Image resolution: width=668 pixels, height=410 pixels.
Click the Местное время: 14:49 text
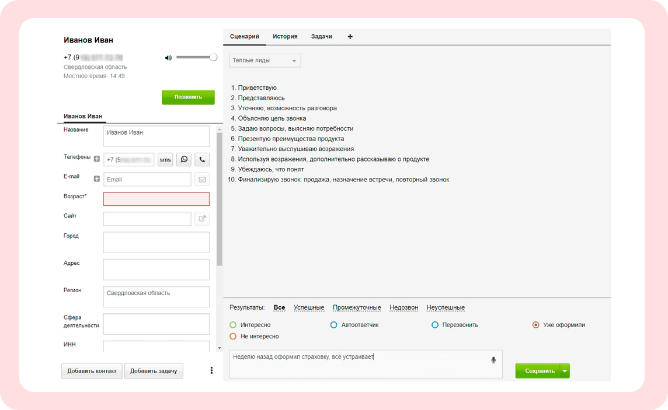[94, 76]
